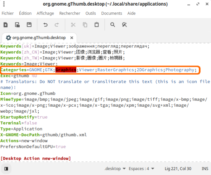This screenshot has width=211, height=175.
Task: Click the copy icon in toolbar
Action: coord(85,25)
